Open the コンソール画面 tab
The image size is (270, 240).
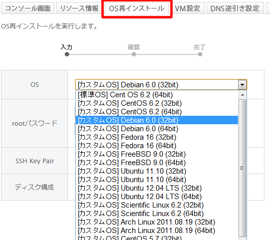27,8
